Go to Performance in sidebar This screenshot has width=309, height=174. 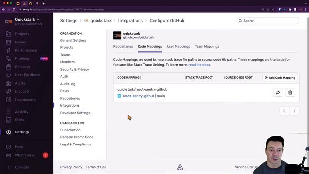[26, 50]
